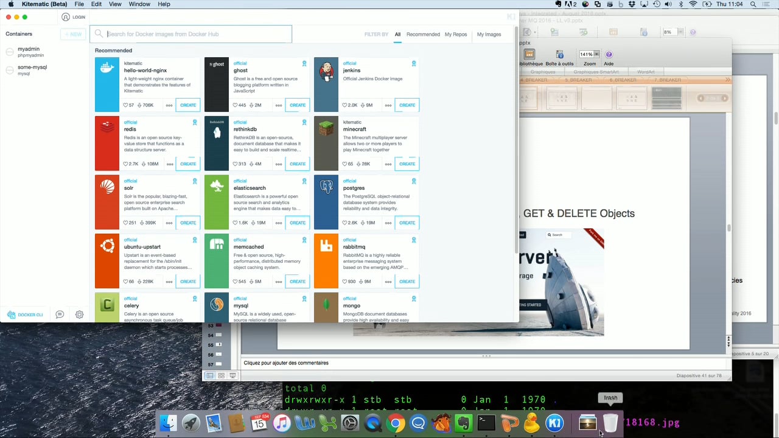779x438 pixels.
Task: Switch to the Recommended filter tab
Action: tap(423, 34)
